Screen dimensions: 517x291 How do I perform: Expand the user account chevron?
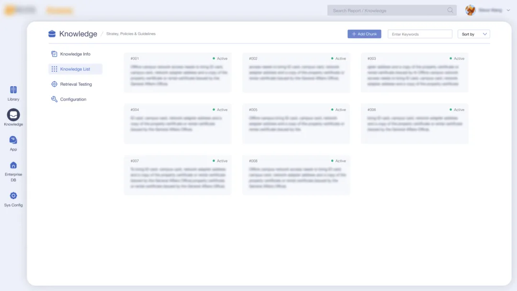[x=508, y=10]
